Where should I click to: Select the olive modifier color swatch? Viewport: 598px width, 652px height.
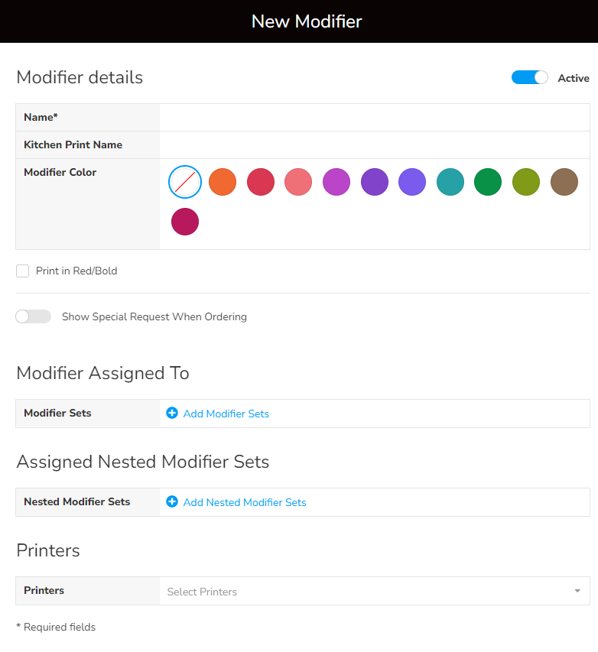tap(526, 182)
